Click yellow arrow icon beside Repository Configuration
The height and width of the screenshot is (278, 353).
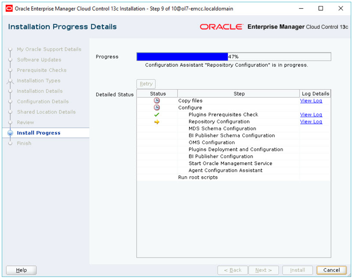[x=157, y=122]
